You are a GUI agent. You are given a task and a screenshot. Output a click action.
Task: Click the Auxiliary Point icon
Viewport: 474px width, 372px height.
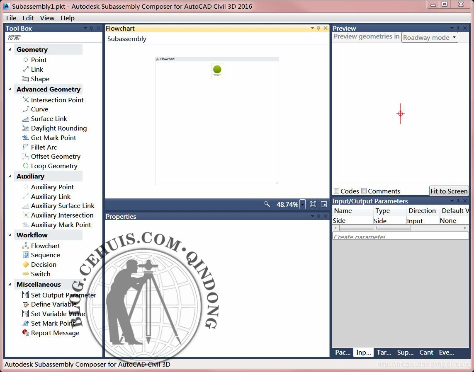pyautogui.click(x=26, y=187)
